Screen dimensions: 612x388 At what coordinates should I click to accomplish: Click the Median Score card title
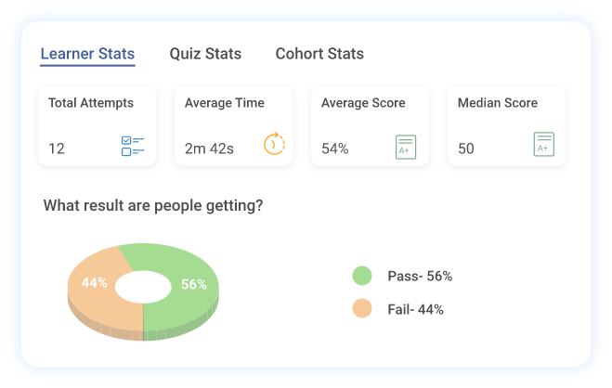point(498,103)
